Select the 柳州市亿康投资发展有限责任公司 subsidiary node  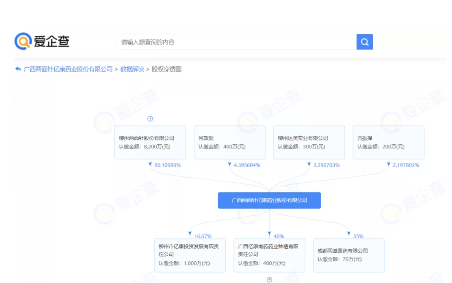[190, 255]
